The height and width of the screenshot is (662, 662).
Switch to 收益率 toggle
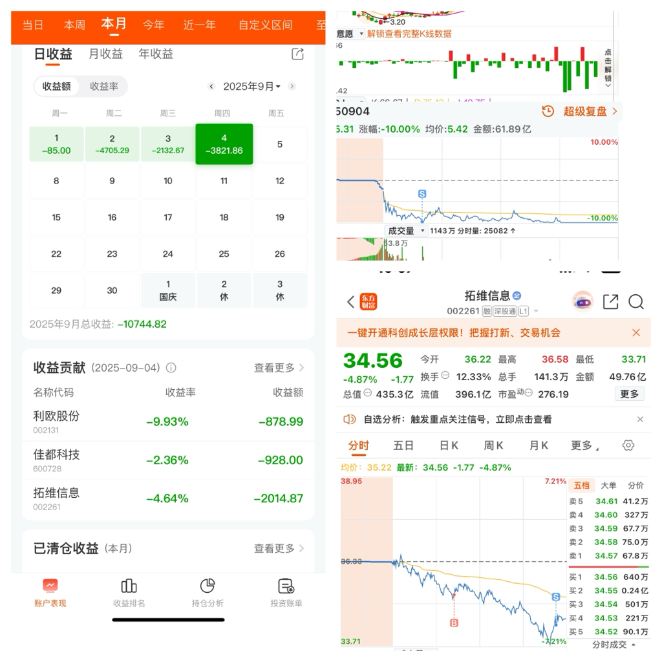pyautogui.click(x=104, y=87)
